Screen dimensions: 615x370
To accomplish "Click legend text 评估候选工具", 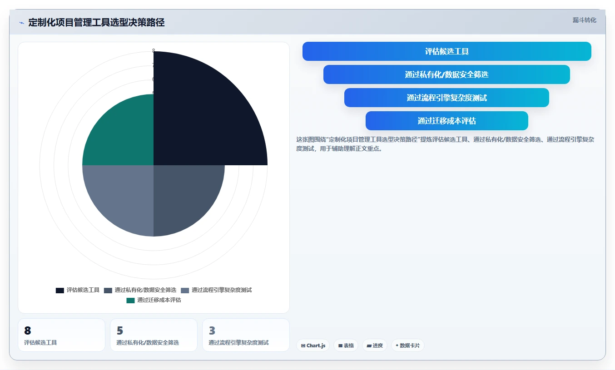I will (x=83, y=290).
